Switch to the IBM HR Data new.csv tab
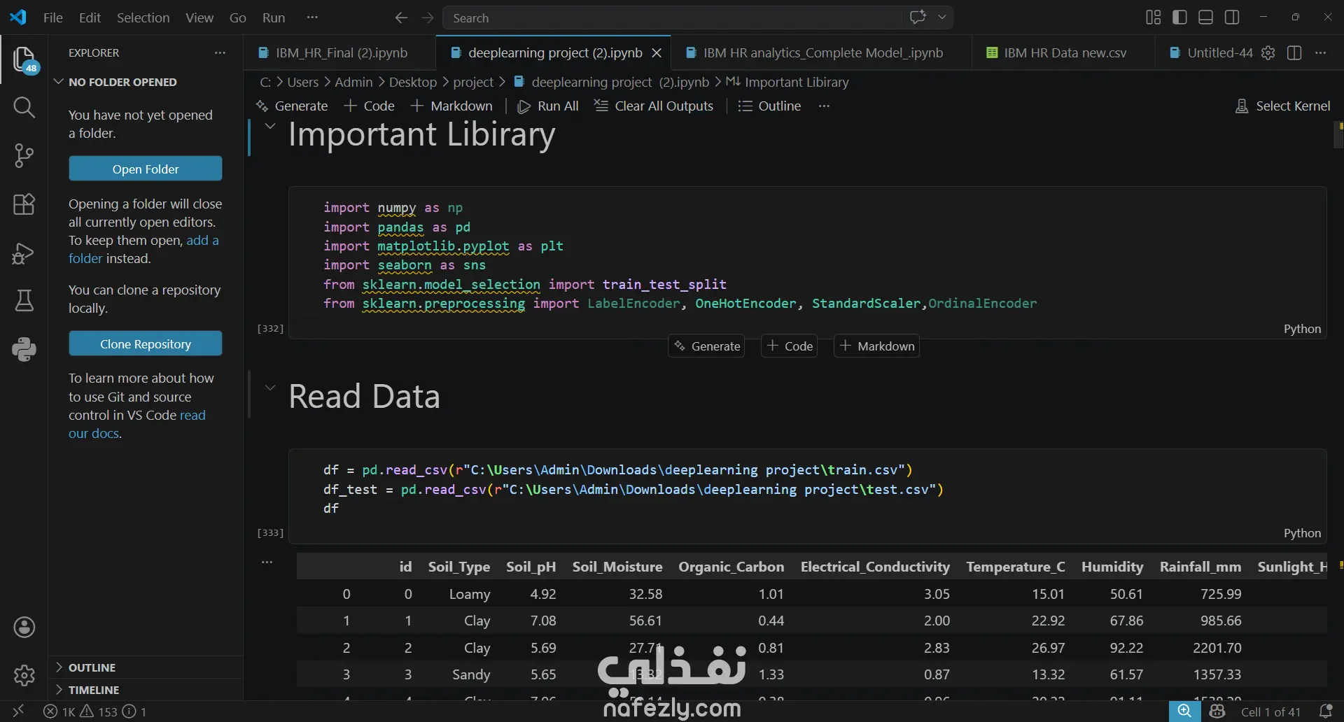This screenshot has width=1344, height=722. (x=1064, y=53)
